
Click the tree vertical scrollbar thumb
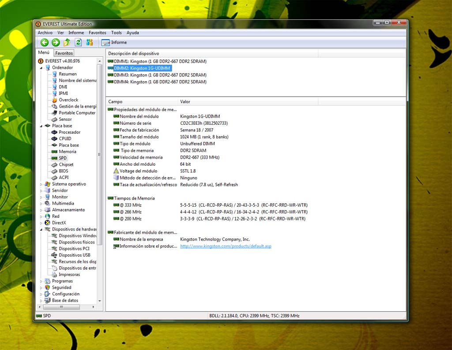coord(99,155)
